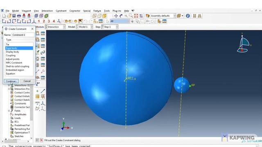Select Sketches in the model tree
The width and height of the screenshot is (262, 147).
click(x=19, y=136)
